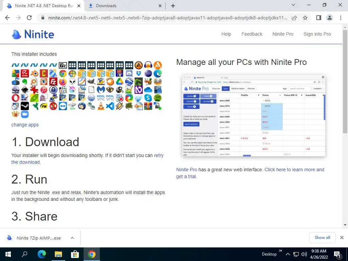Click the Ninite logo in page header
The height and width of the screenshot is (261, 348).
(x=33, y=34)
